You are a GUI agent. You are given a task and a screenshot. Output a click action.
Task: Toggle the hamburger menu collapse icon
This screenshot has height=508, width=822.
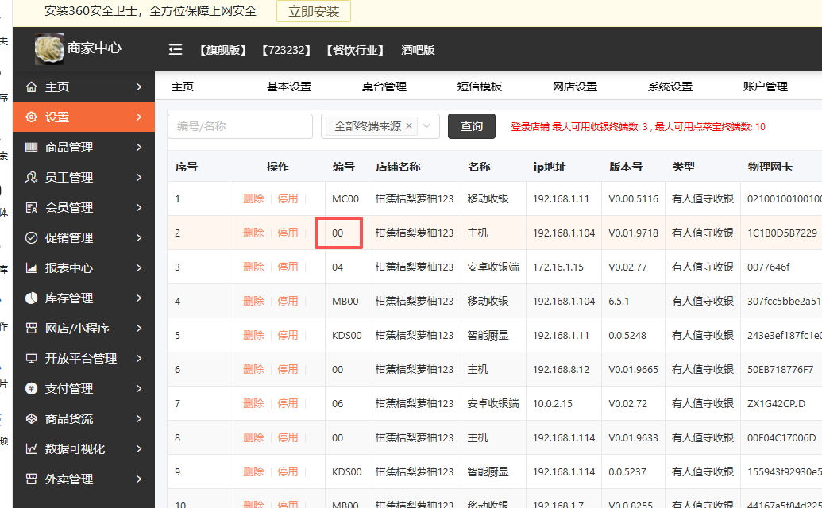pyautogui.click(x=176, y=50)
